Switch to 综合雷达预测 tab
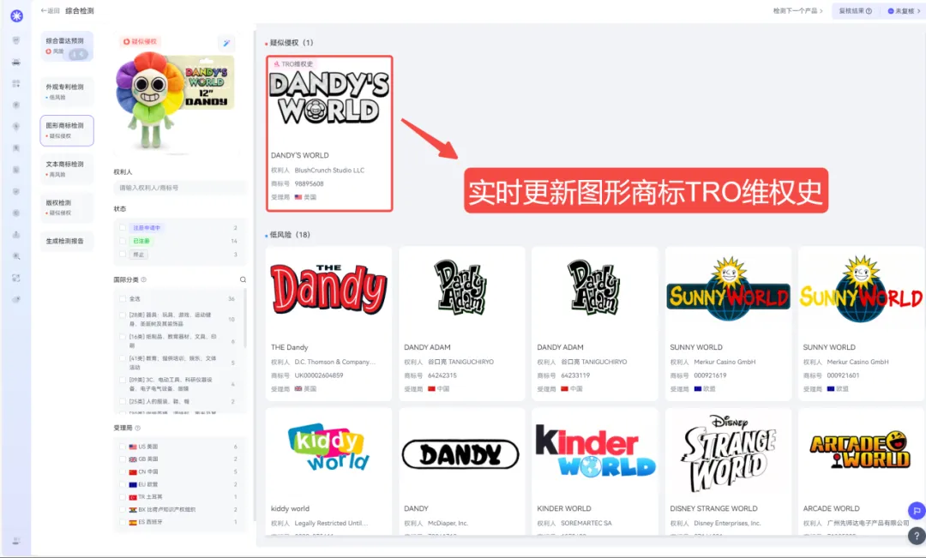 67,46
